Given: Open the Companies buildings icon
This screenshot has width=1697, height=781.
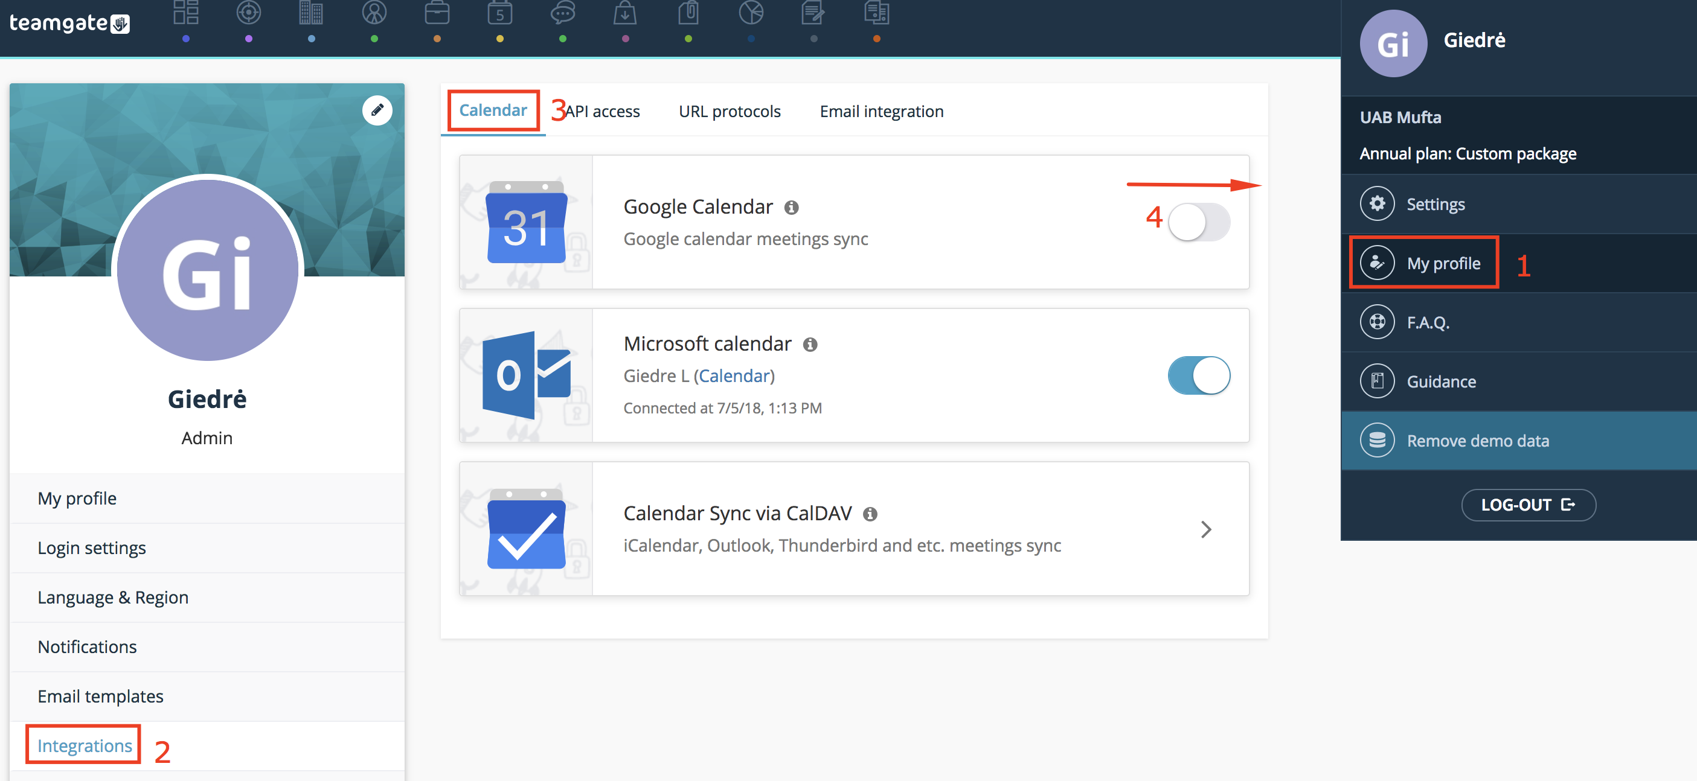Looking at the screenshot, I should coord(311,13).
